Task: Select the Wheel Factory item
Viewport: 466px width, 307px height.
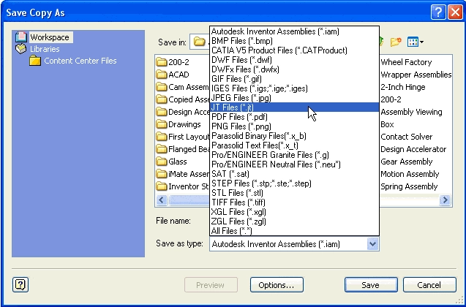Action: tap(406, 62)
